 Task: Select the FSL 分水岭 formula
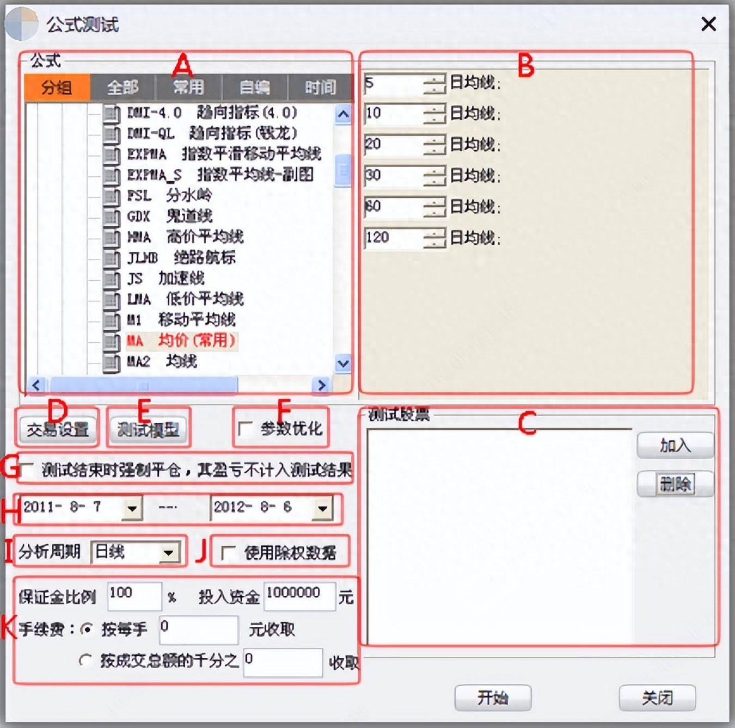click(x=169, y=195)
